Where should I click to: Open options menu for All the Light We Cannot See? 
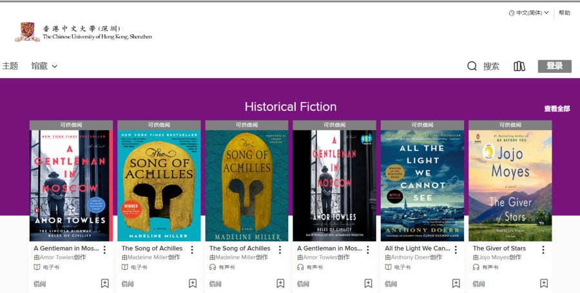[456, 250]
